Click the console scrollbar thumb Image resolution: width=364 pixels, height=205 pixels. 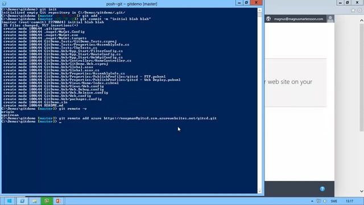(259, 15)
